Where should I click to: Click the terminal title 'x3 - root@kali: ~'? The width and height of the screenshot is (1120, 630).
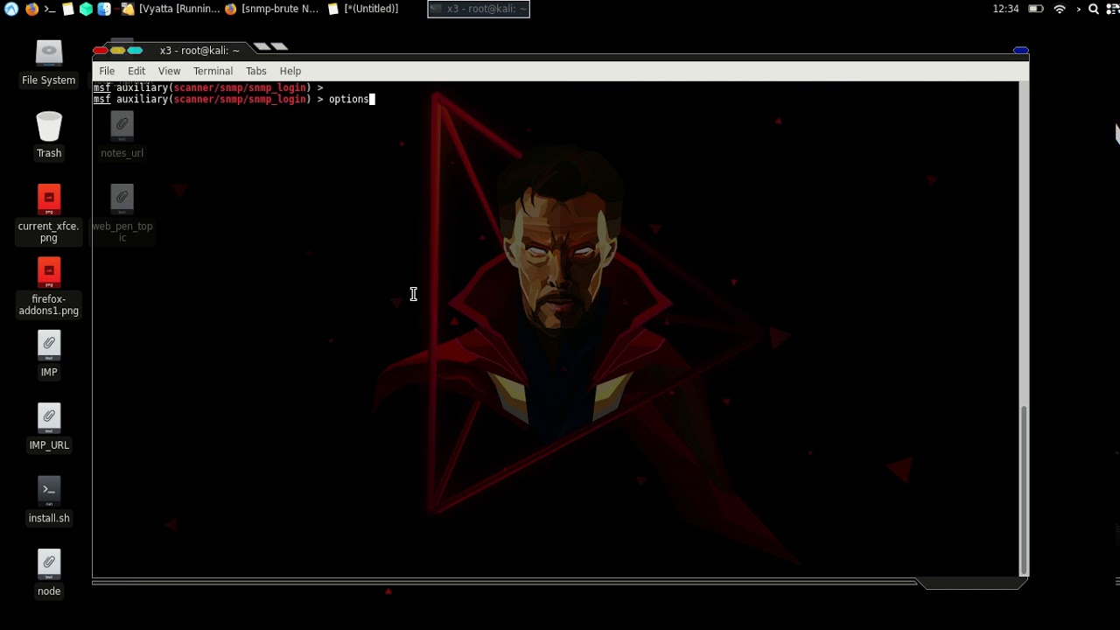[199, 51]
